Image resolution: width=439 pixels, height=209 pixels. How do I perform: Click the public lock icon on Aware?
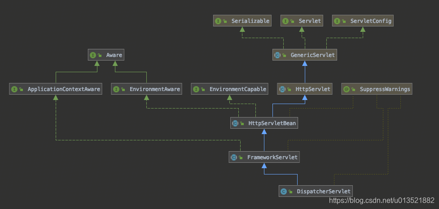(99, 56)
